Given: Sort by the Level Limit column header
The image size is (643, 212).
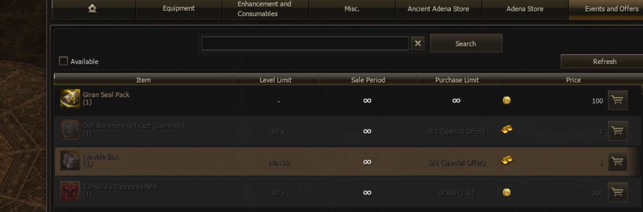Looking at the screenshot, I should pyautogui.click(x=275, y=80).
